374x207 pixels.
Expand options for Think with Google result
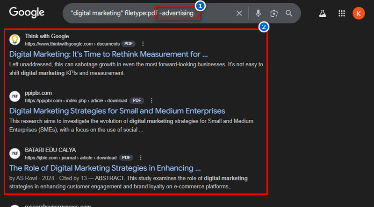(x=143, y=44)
